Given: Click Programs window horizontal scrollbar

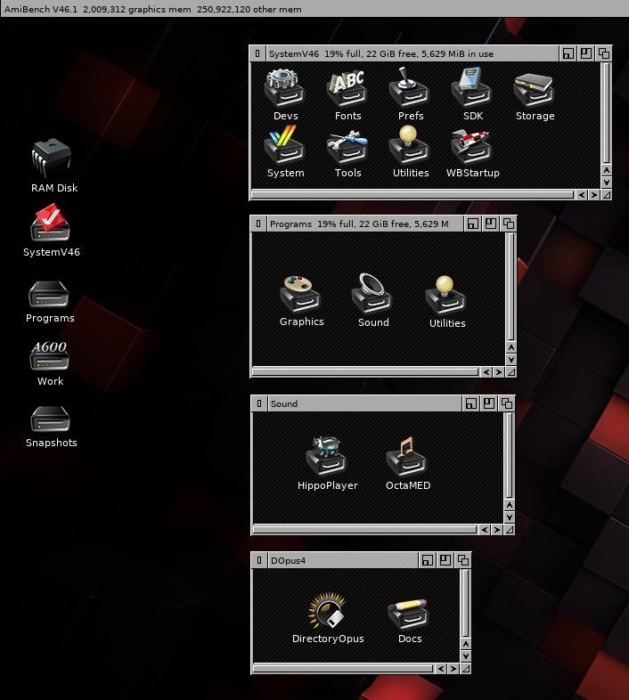Looking at the screenshot, I should coord(365,372).
